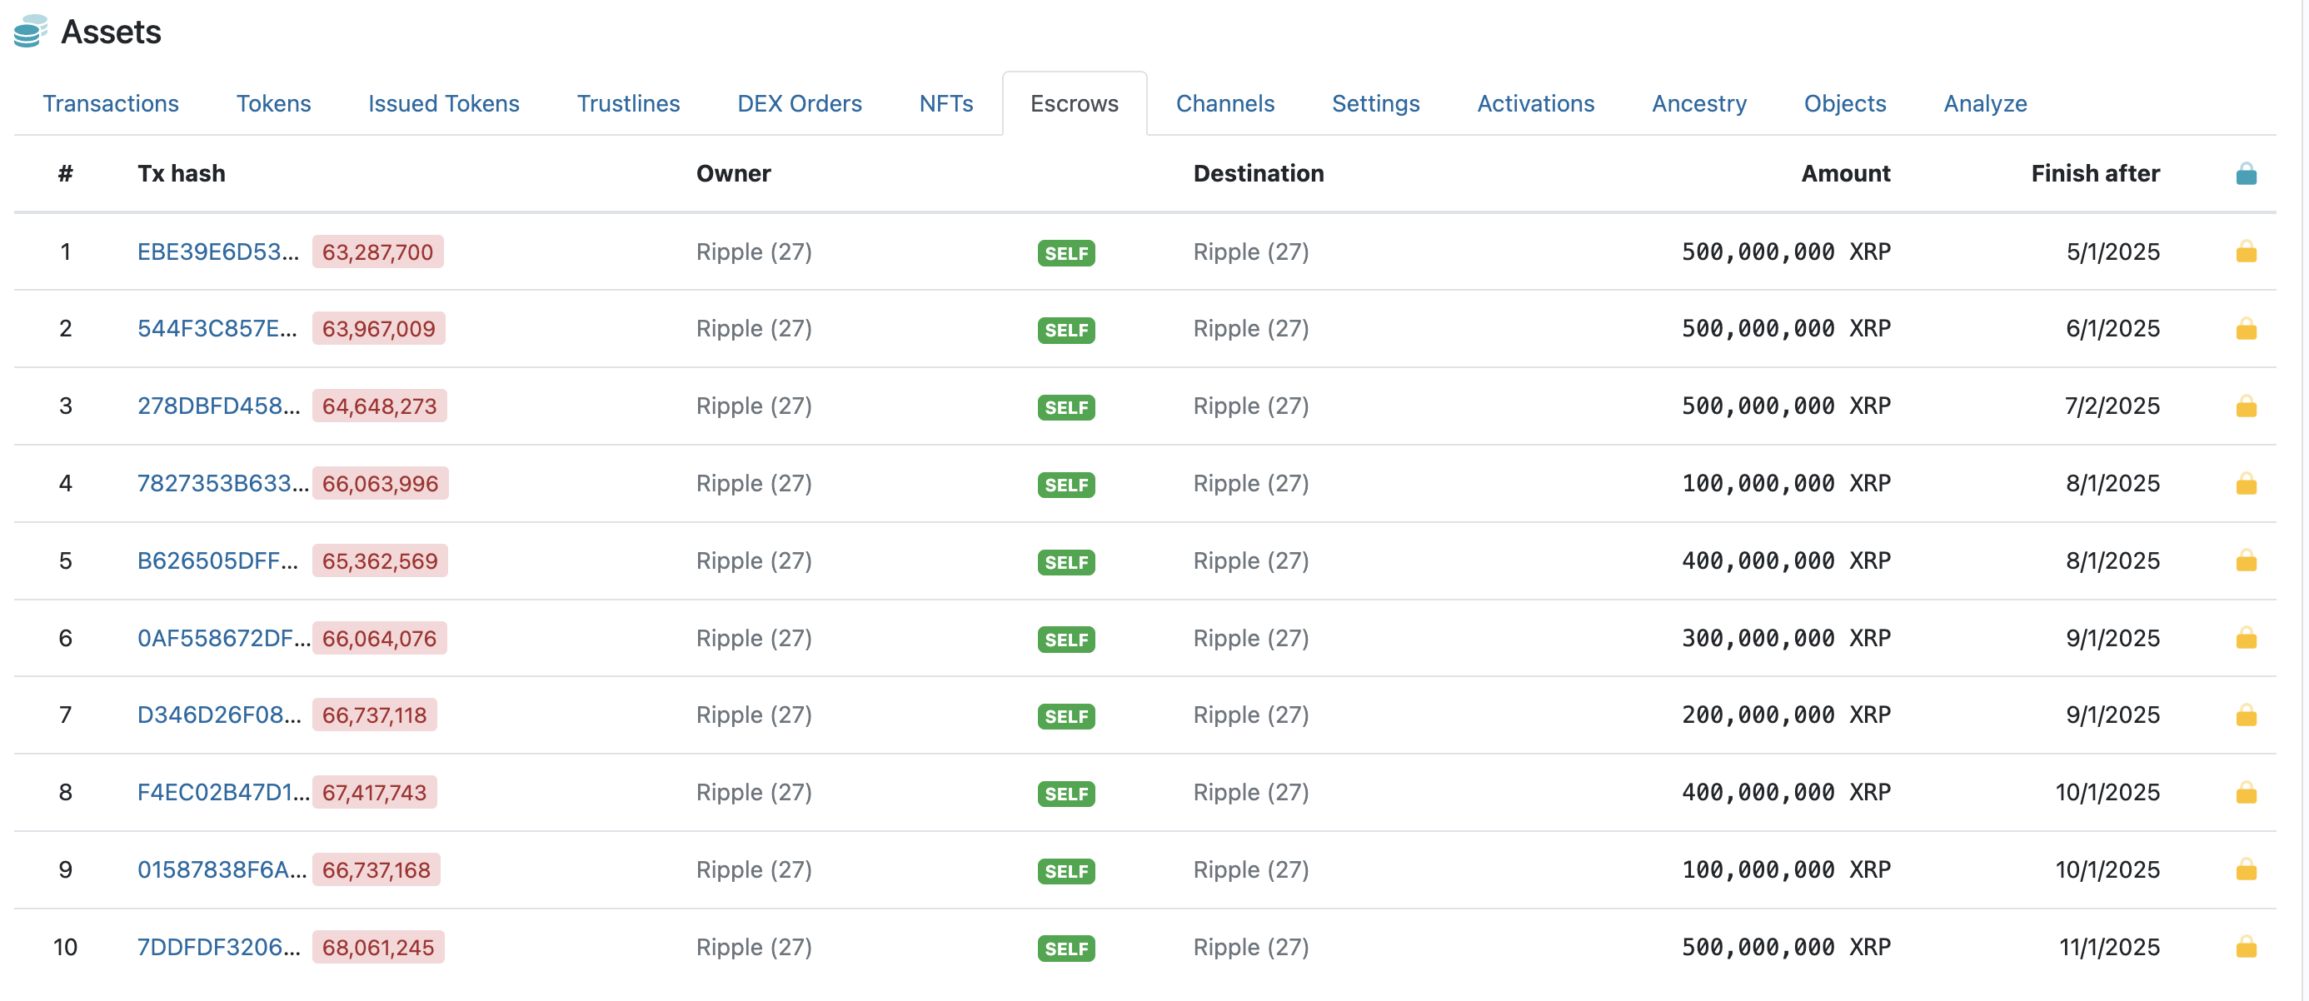Click ledger number 63,287,700
Image resolution: width=2309 pixels, height=1001 pixels.
[x=377, y=251]
